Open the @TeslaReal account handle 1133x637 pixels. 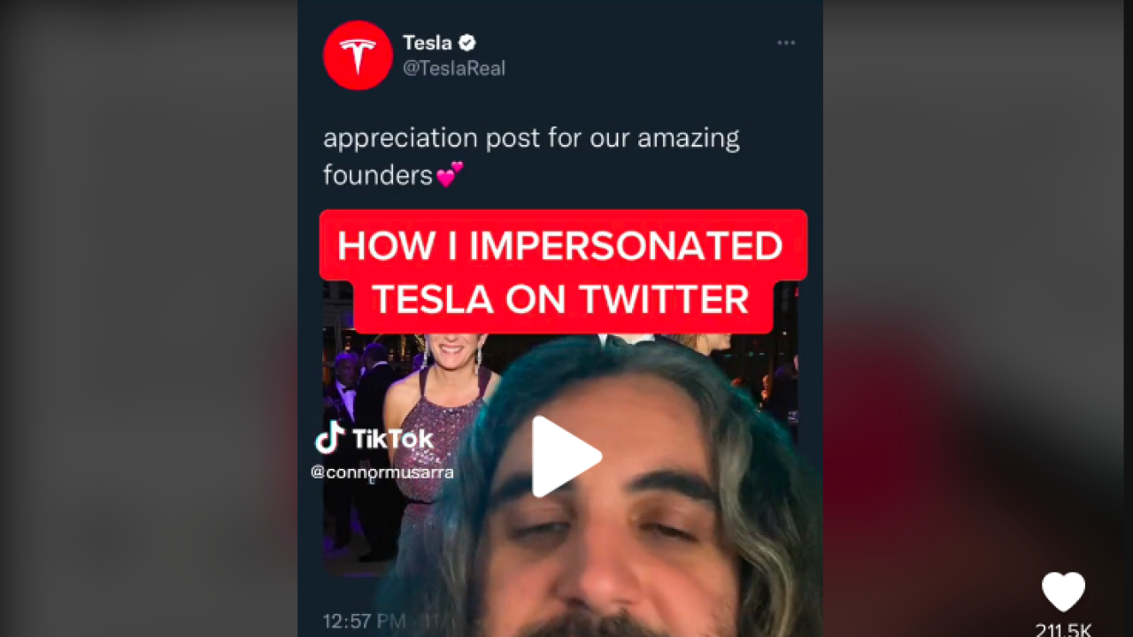[454, 69]
